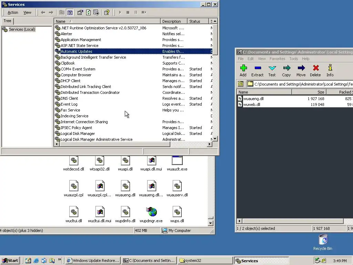353x265 pixels.
Task: Click the Start button
Action: 10,261
